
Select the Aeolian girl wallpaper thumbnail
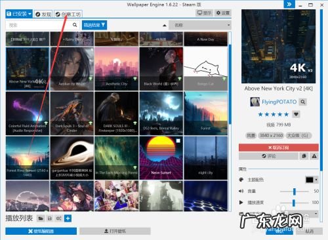(x=72, y=69)
